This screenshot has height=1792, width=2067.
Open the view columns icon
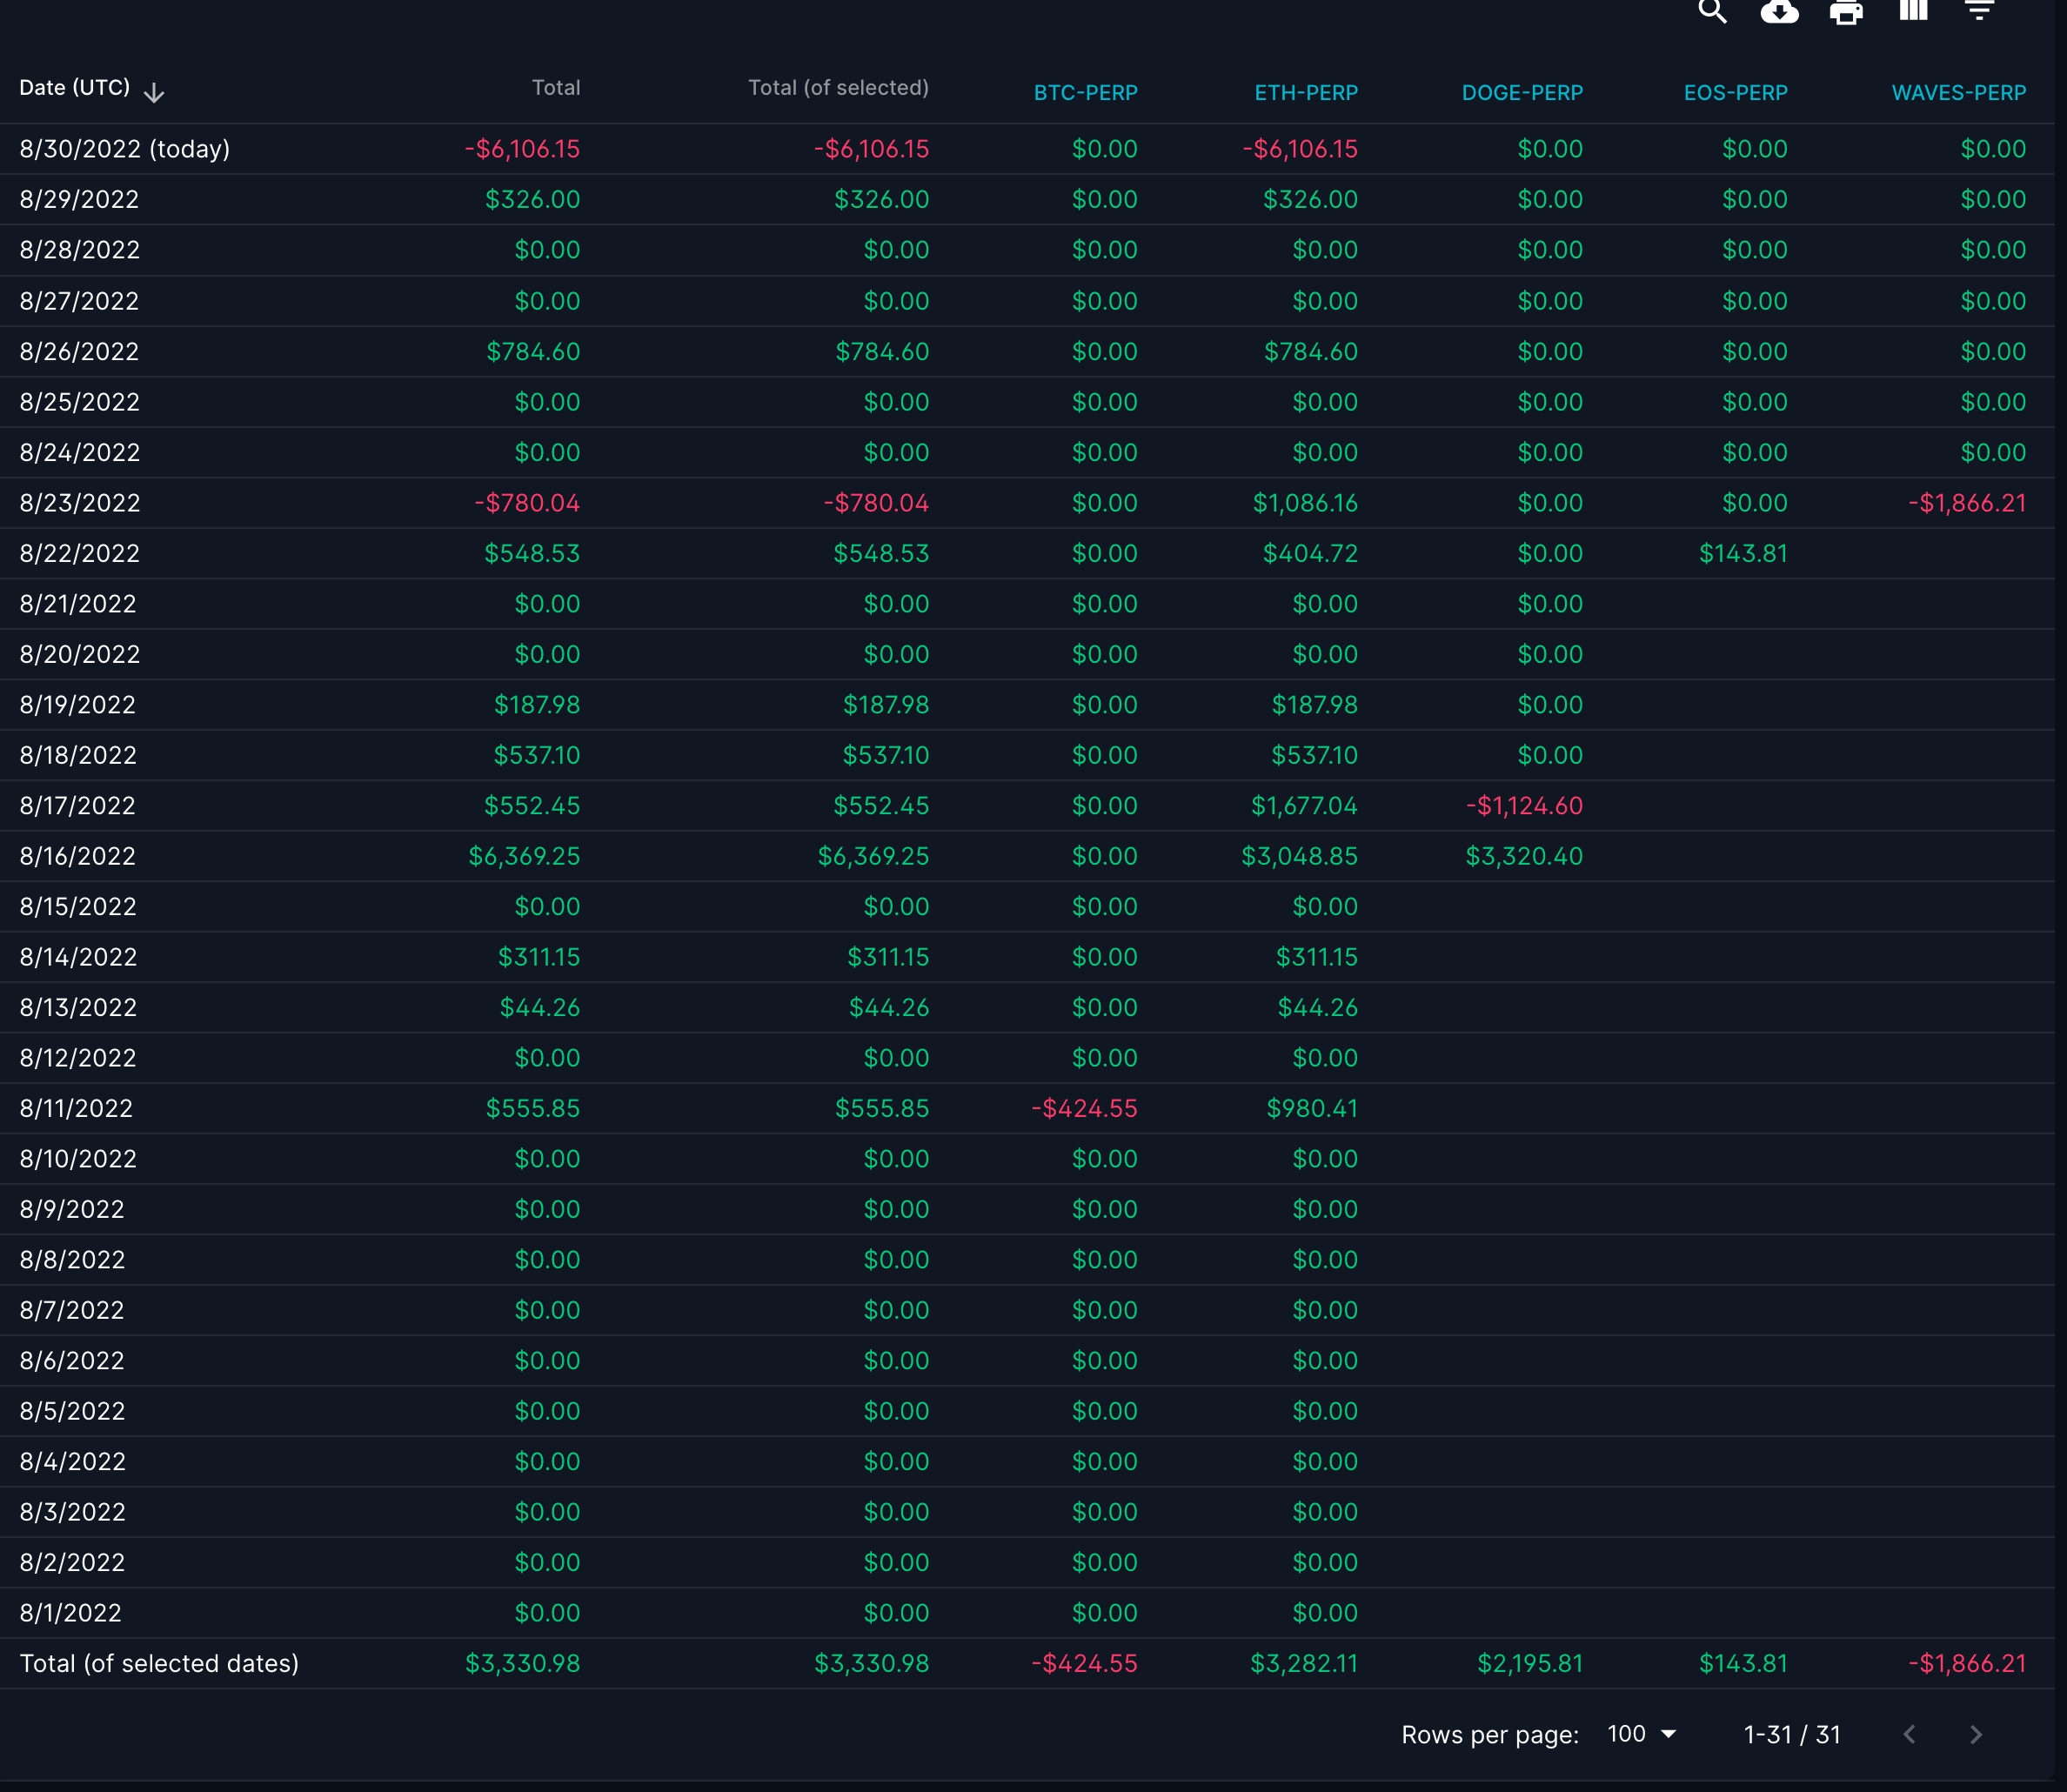coord(1913,11)
